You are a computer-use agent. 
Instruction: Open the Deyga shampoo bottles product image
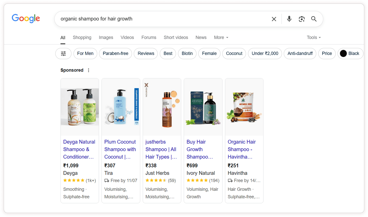pyautogui.click(x=80, y=107)
